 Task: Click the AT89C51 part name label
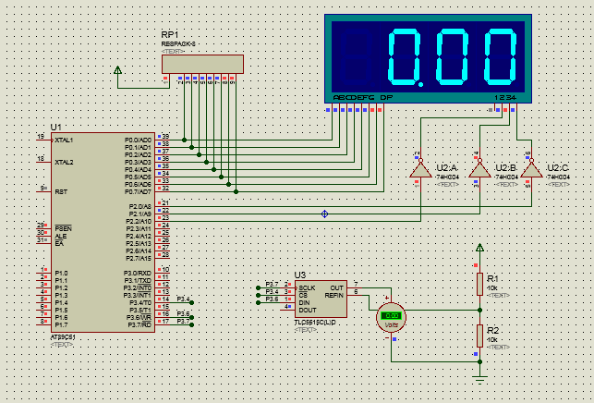[x=63, y=337]
